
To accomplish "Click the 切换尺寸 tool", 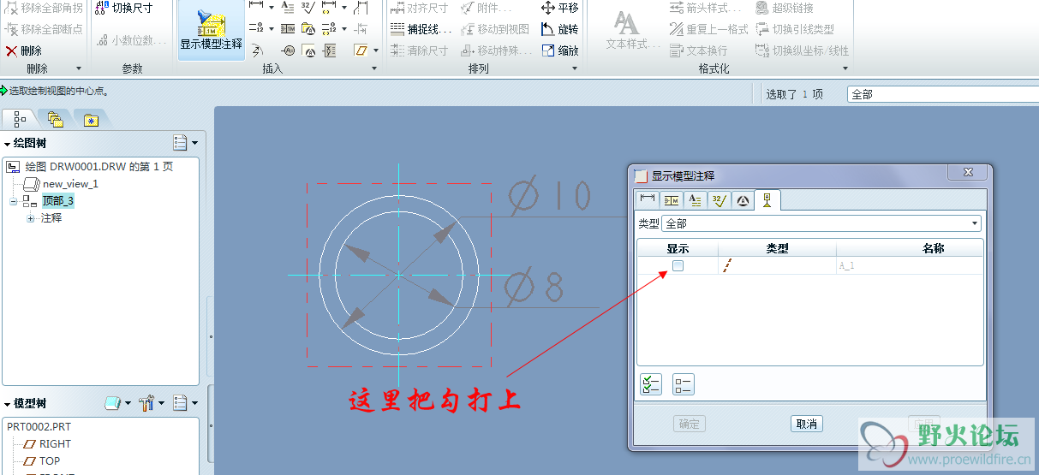I will [123, 8].
